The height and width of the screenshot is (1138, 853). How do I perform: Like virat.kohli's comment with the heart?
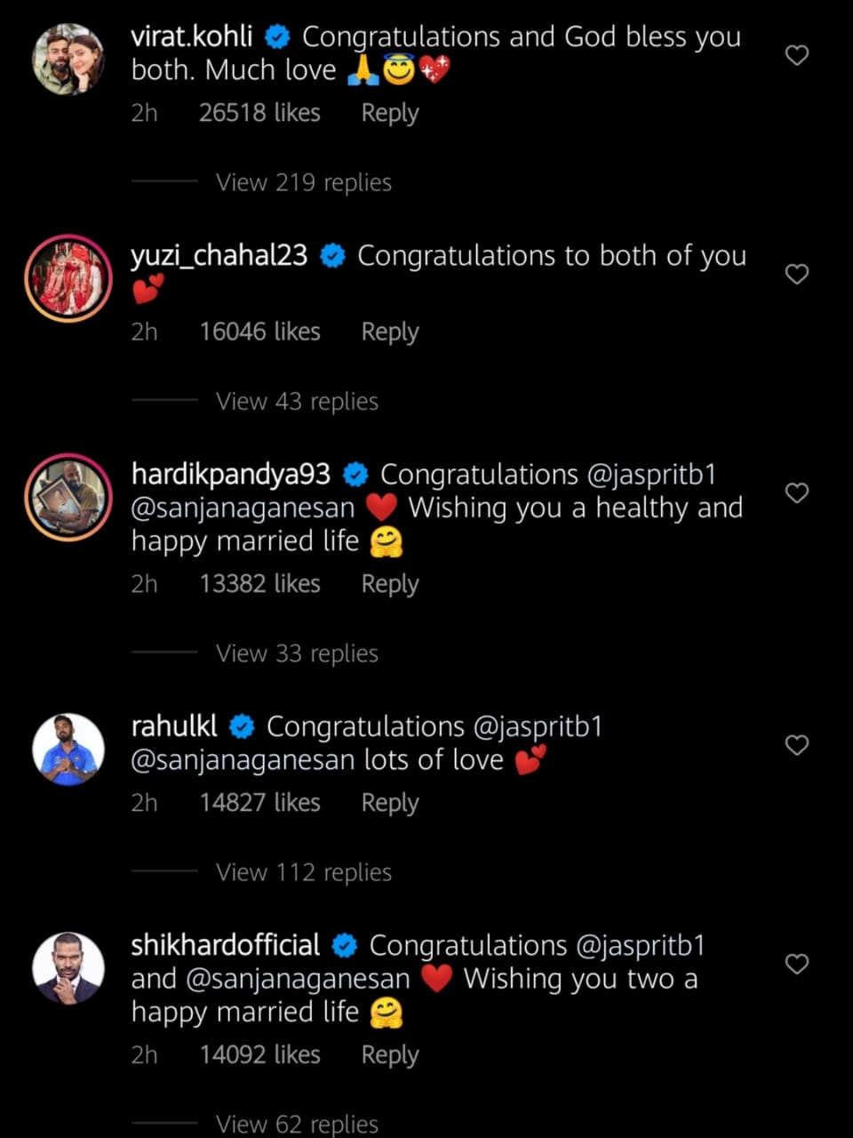click(797, 55)
